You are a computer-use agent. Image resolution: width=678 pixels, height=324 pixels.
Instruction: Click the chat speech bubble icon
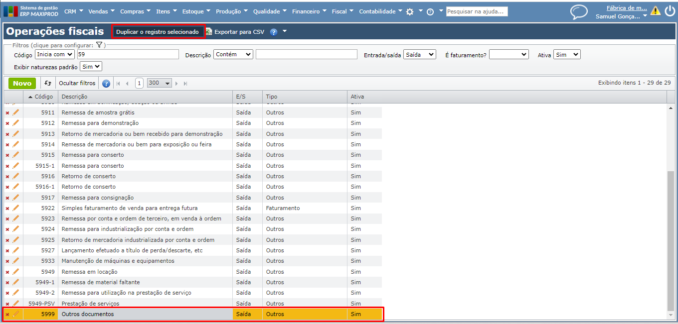tap(579, 11)
